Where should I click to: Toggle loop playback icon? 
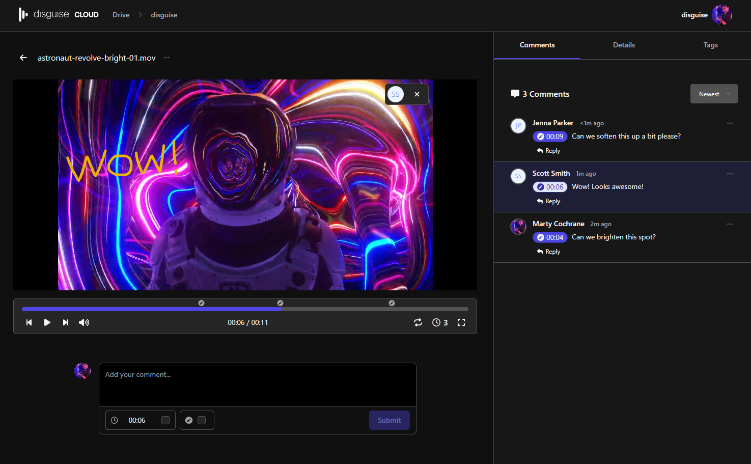[418, 322]
